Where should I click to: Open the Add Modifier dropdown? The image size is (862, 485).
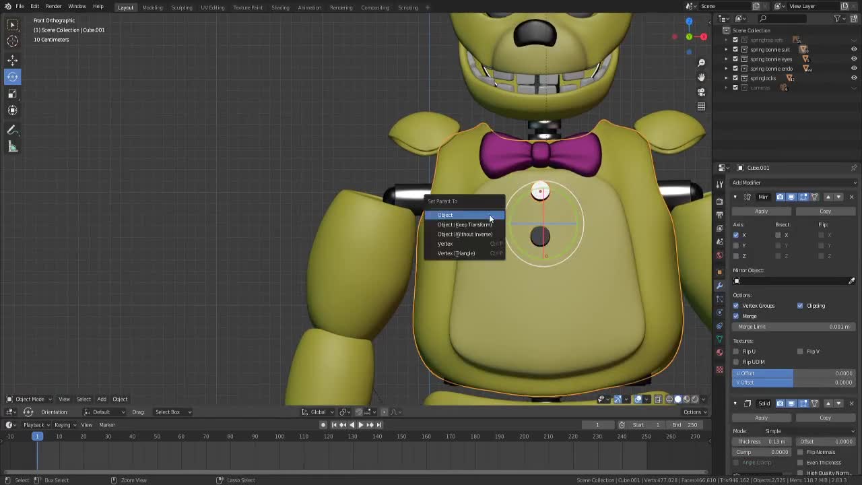point(794,183)
